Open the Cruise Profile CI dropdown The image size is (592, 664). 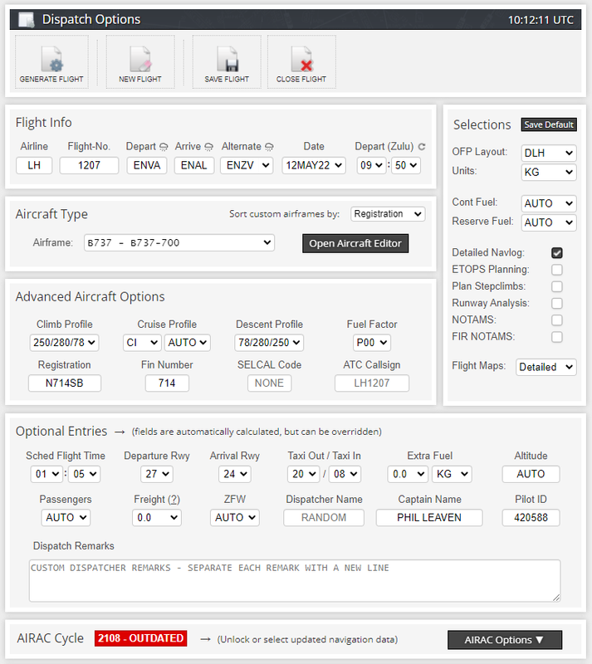point(142,343)
